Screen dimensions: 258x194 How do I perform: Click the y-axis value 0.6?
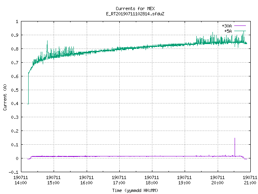(x=15, y=76)
